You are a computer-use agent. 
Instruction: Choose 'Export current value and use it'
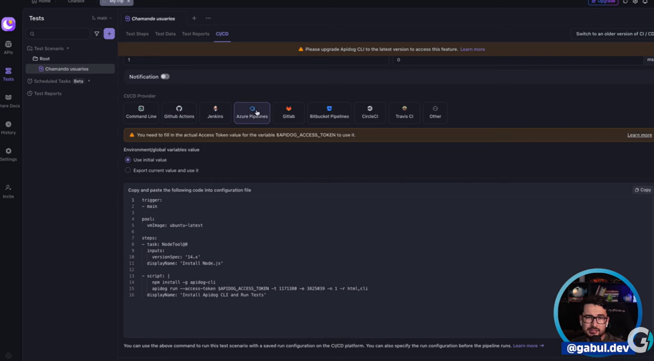[128, 170]
